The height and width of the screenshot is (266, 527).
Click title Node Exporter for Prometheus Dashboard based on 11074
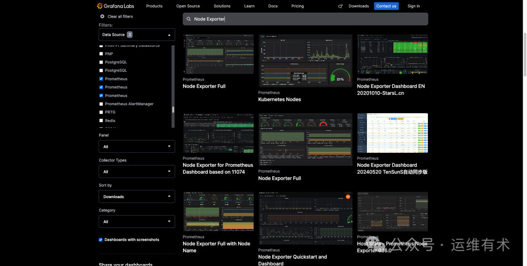pyautogui.click(x=218, y=168)
